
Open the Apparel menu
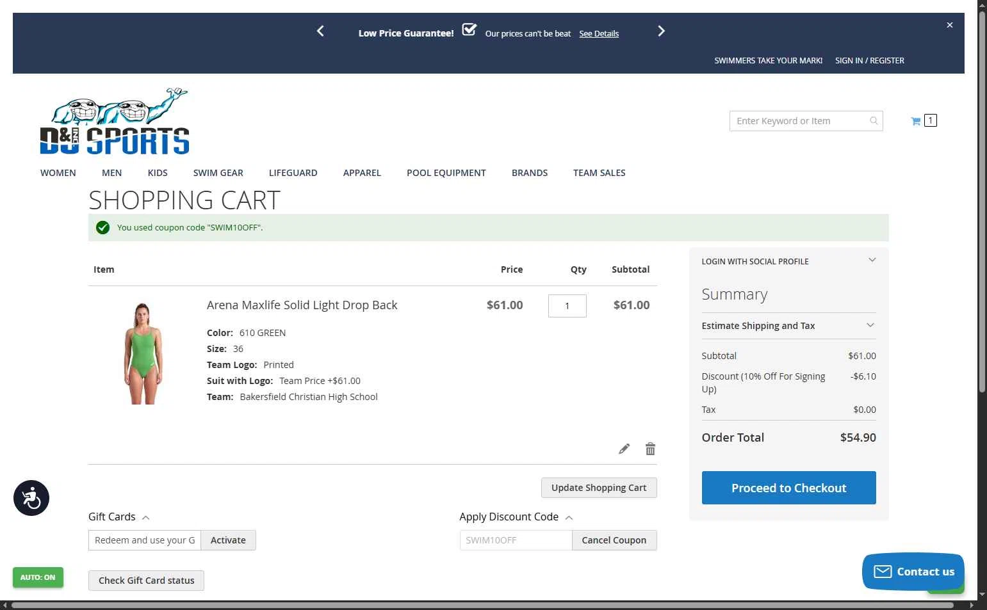tap(362, 173)
